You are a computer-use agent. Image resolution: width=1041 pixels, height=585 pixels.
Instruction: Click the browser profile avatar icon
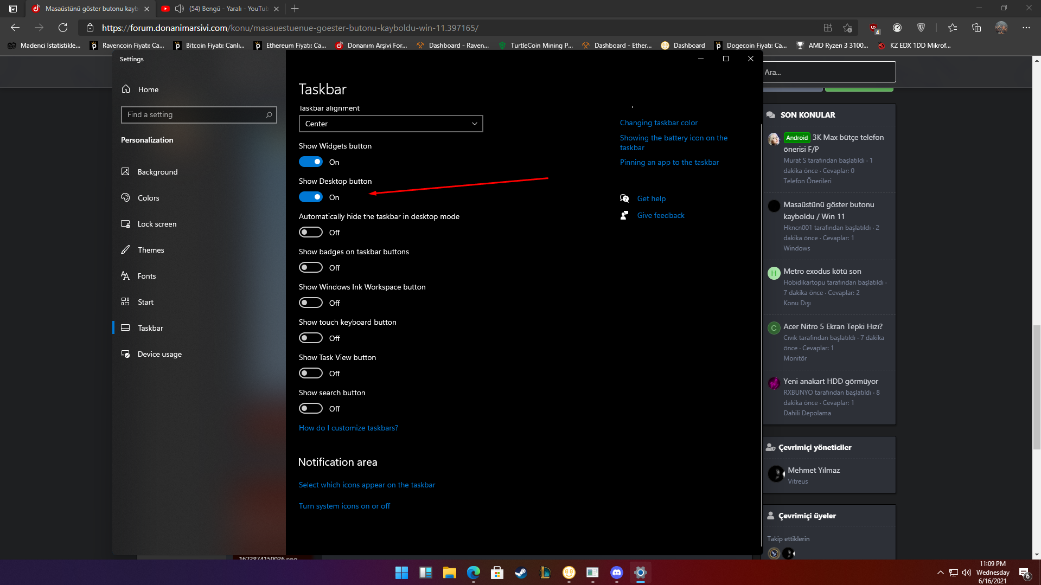coord(1001,28)
